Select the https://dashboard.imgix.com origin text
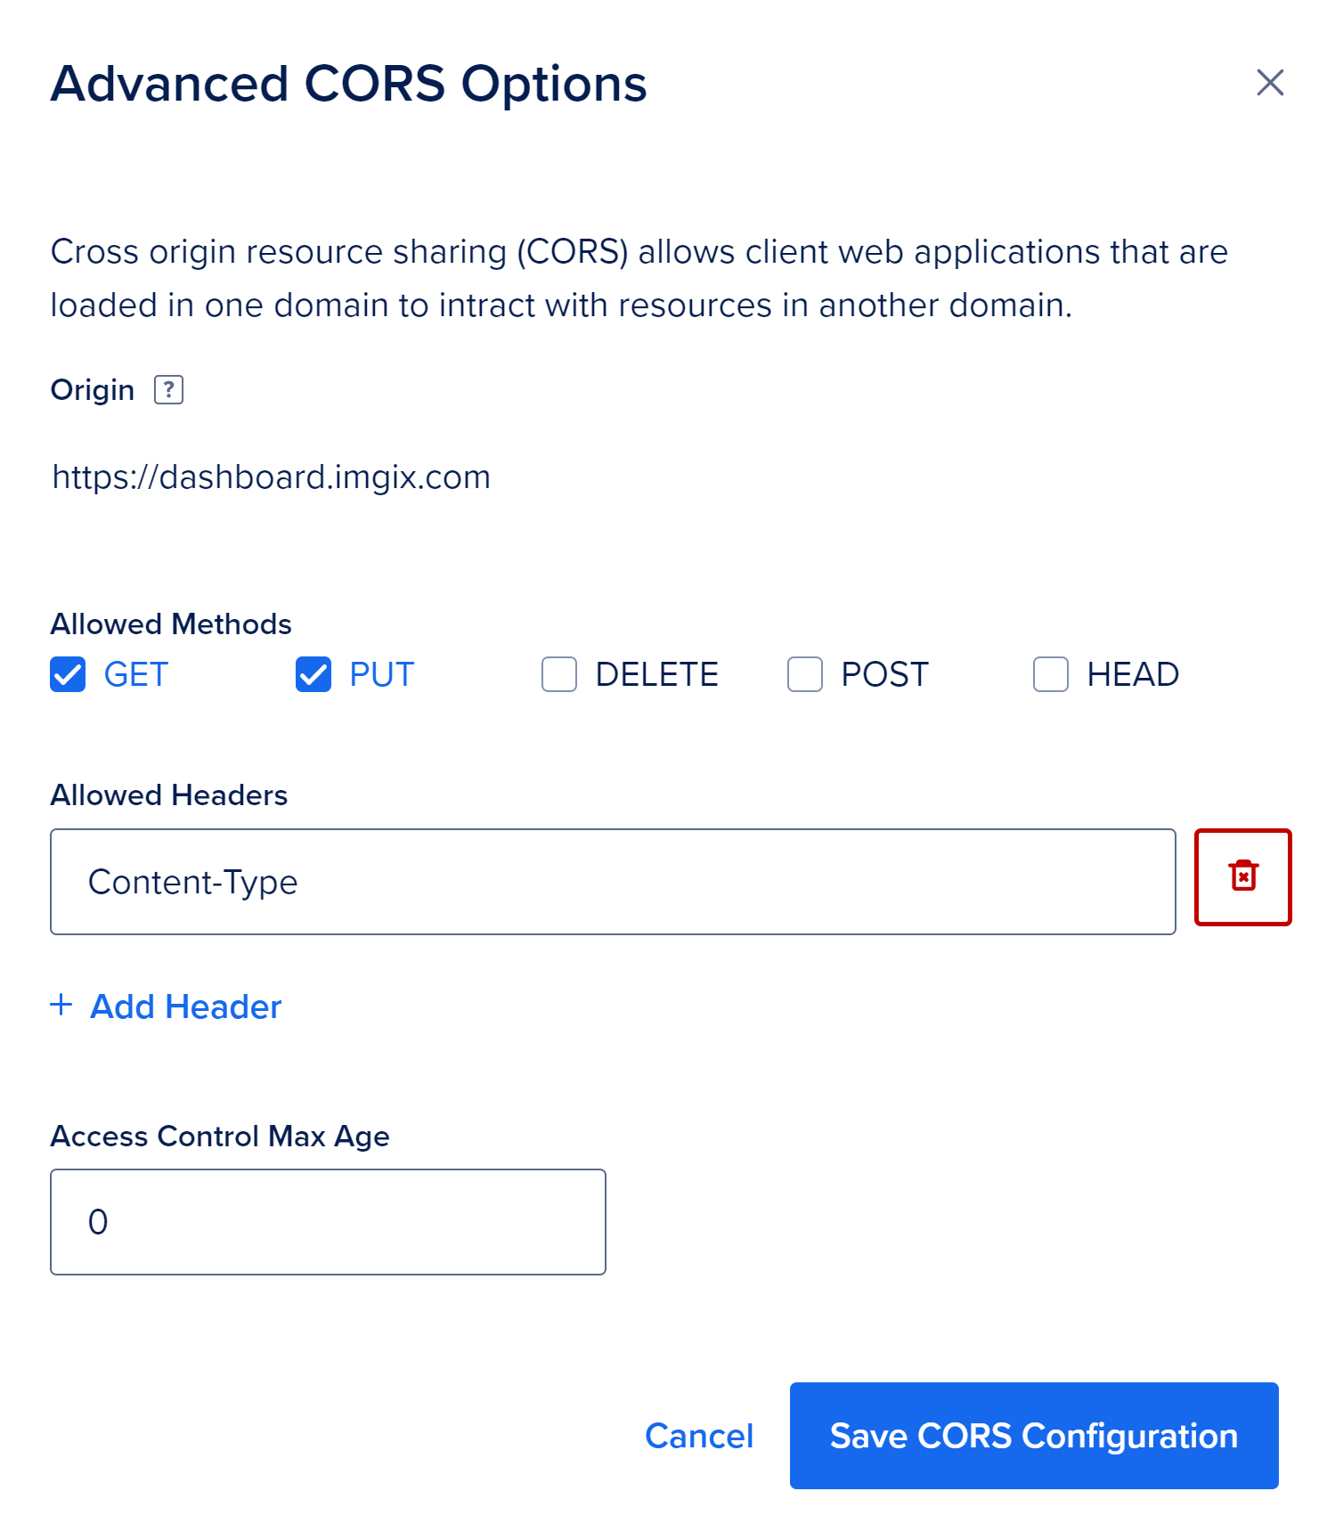 [270, 477]
